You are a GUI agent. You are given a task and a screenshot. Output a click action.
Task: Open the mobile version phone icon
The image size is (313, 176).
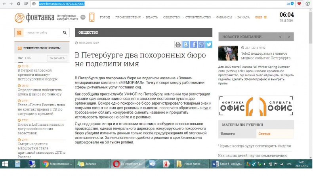92,17
